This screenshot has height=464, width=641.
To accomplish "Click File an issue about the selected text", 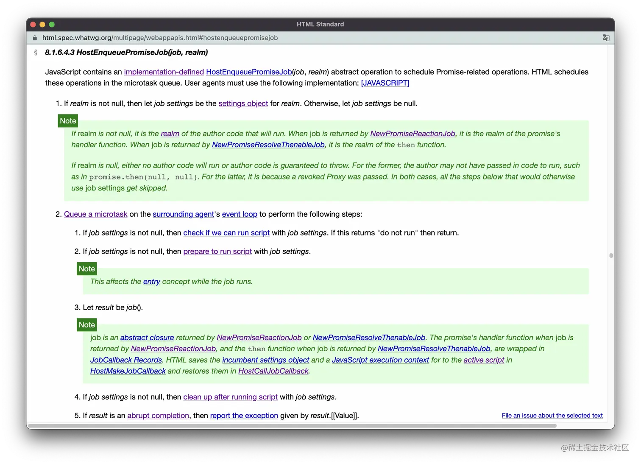I will coord(552,415).
